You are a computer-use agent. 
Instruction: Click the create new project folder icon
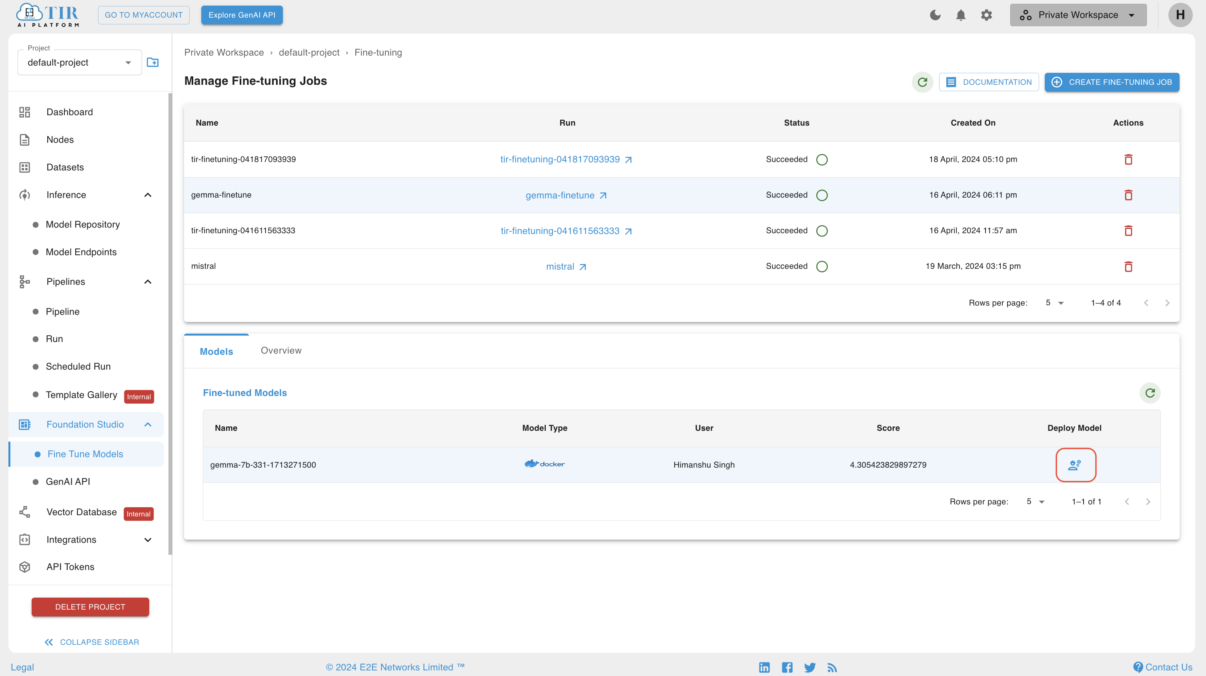click(x=152, y=62)
